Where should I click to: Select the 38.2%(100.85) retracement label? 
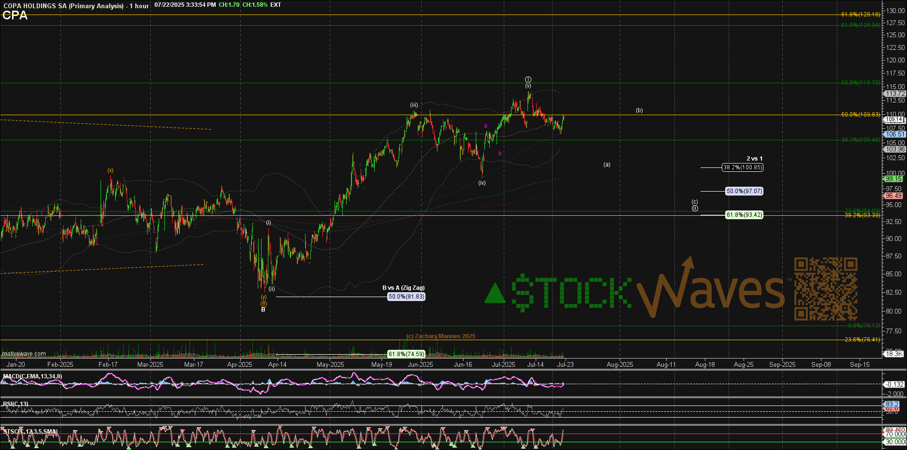tap(743, 167)
